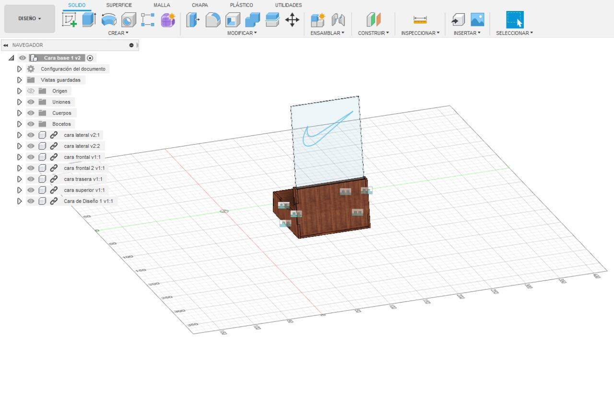Switch to the PLÁSTICO tab
614x403 pixels.
(x=242, y=5)
